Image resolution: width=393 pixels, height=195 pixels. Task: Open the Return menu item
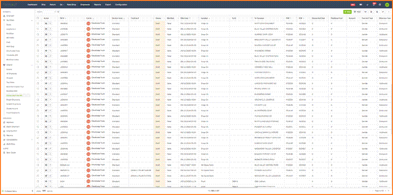(x=53, y=4)
